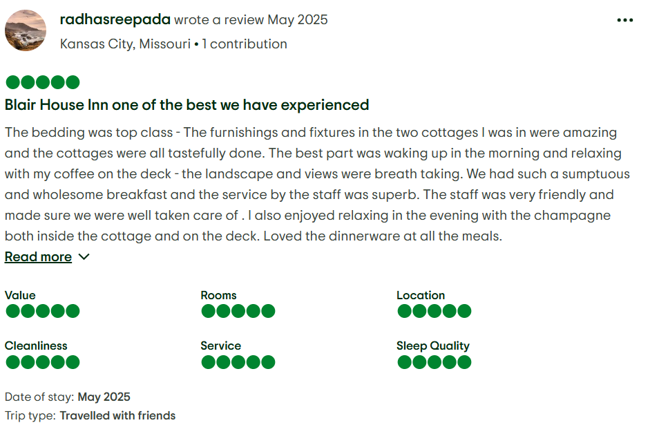Click the Date of stay May 2025 text
This screenshot has height=425, width=659.
click(68, 397)
